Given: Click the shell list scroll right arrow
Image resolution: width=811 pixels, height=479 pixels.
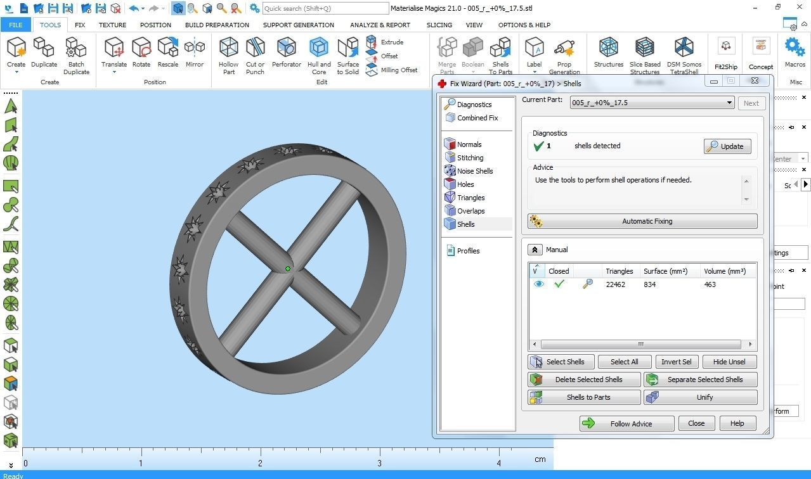Looking at the screenshot, I should point(750,345).
